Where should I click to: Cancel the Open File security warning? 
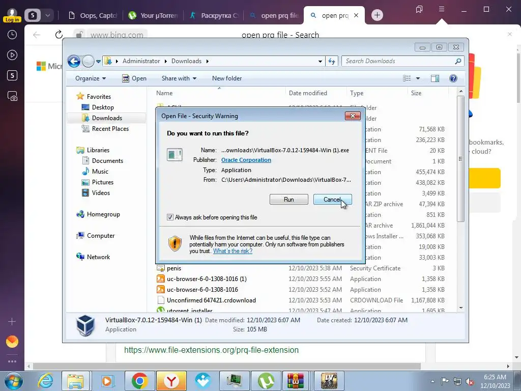332,200
